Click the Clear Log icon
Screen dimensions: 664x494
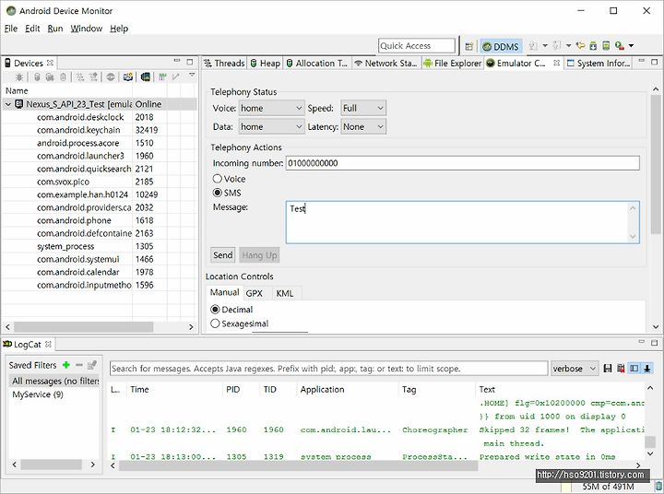[621, 369]
